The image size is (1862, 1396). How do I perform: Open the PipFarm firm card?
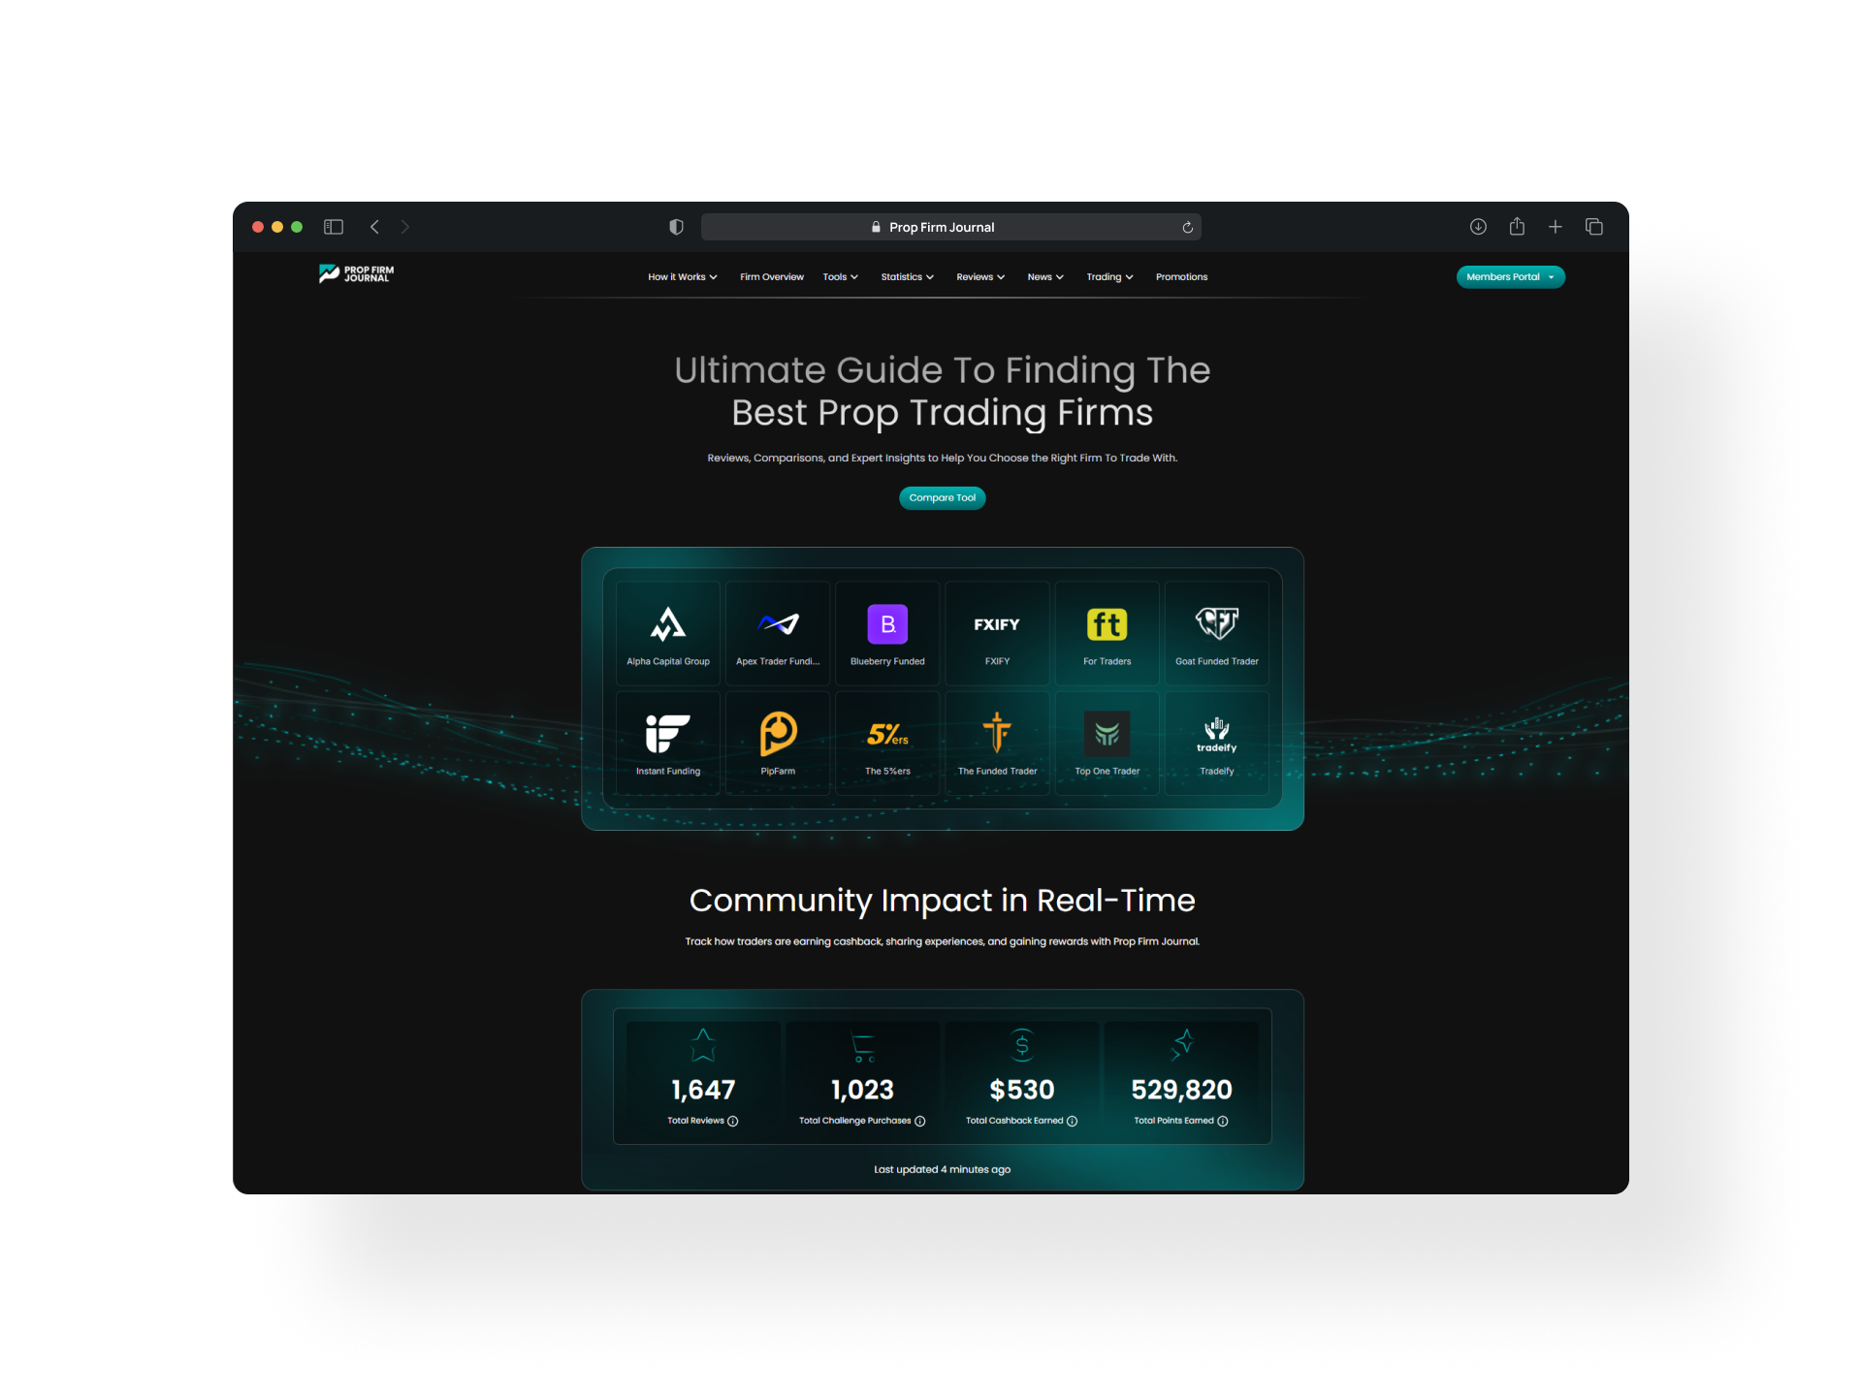tap(778, 744)
